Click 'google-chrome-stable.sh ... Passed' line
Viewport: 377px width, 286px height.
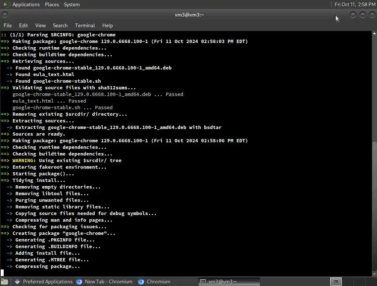(63, 108)
